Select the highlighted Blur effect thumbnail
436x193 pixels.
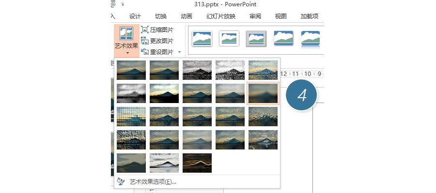[263, 93]
